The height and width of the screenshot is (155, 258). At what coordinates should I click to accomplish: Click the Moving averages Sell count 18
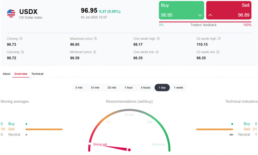point(3,129)
